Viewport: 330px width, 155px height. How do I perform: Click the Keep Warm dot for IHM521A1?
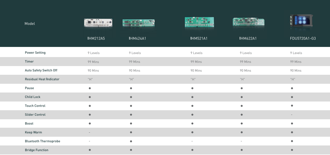click(x=192, y=132)
